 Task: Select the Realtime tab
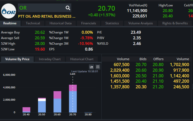[x=10, y=23]
